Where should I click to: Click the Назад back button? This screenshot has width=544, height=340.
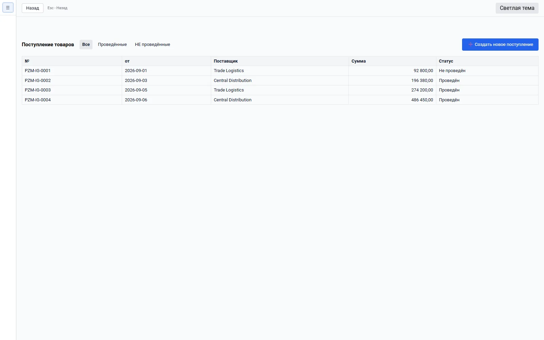tap(33, 8)
